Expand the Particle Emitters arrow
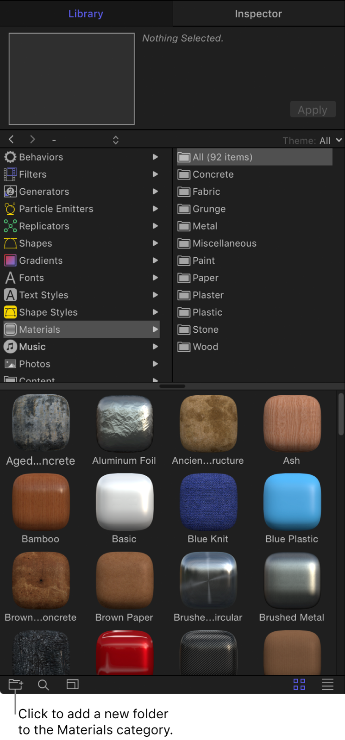The width and height of the screenshot is (345, 740). tap(155, 209)
